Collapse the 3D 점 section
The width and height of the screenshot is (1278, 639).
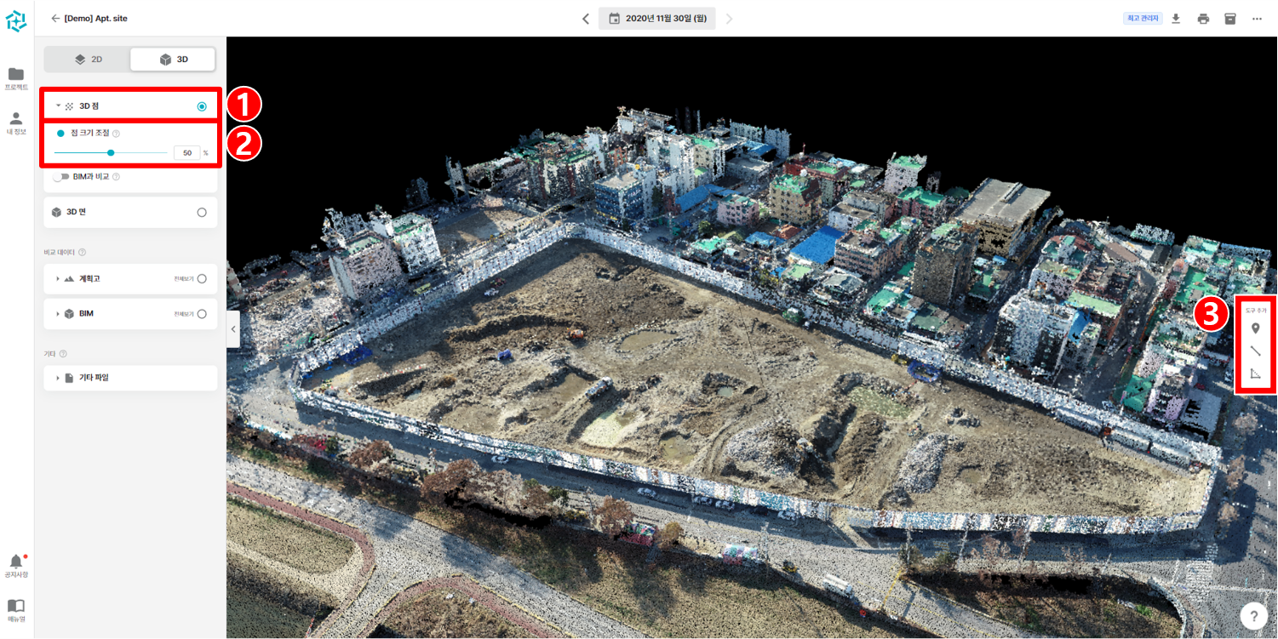58,106
